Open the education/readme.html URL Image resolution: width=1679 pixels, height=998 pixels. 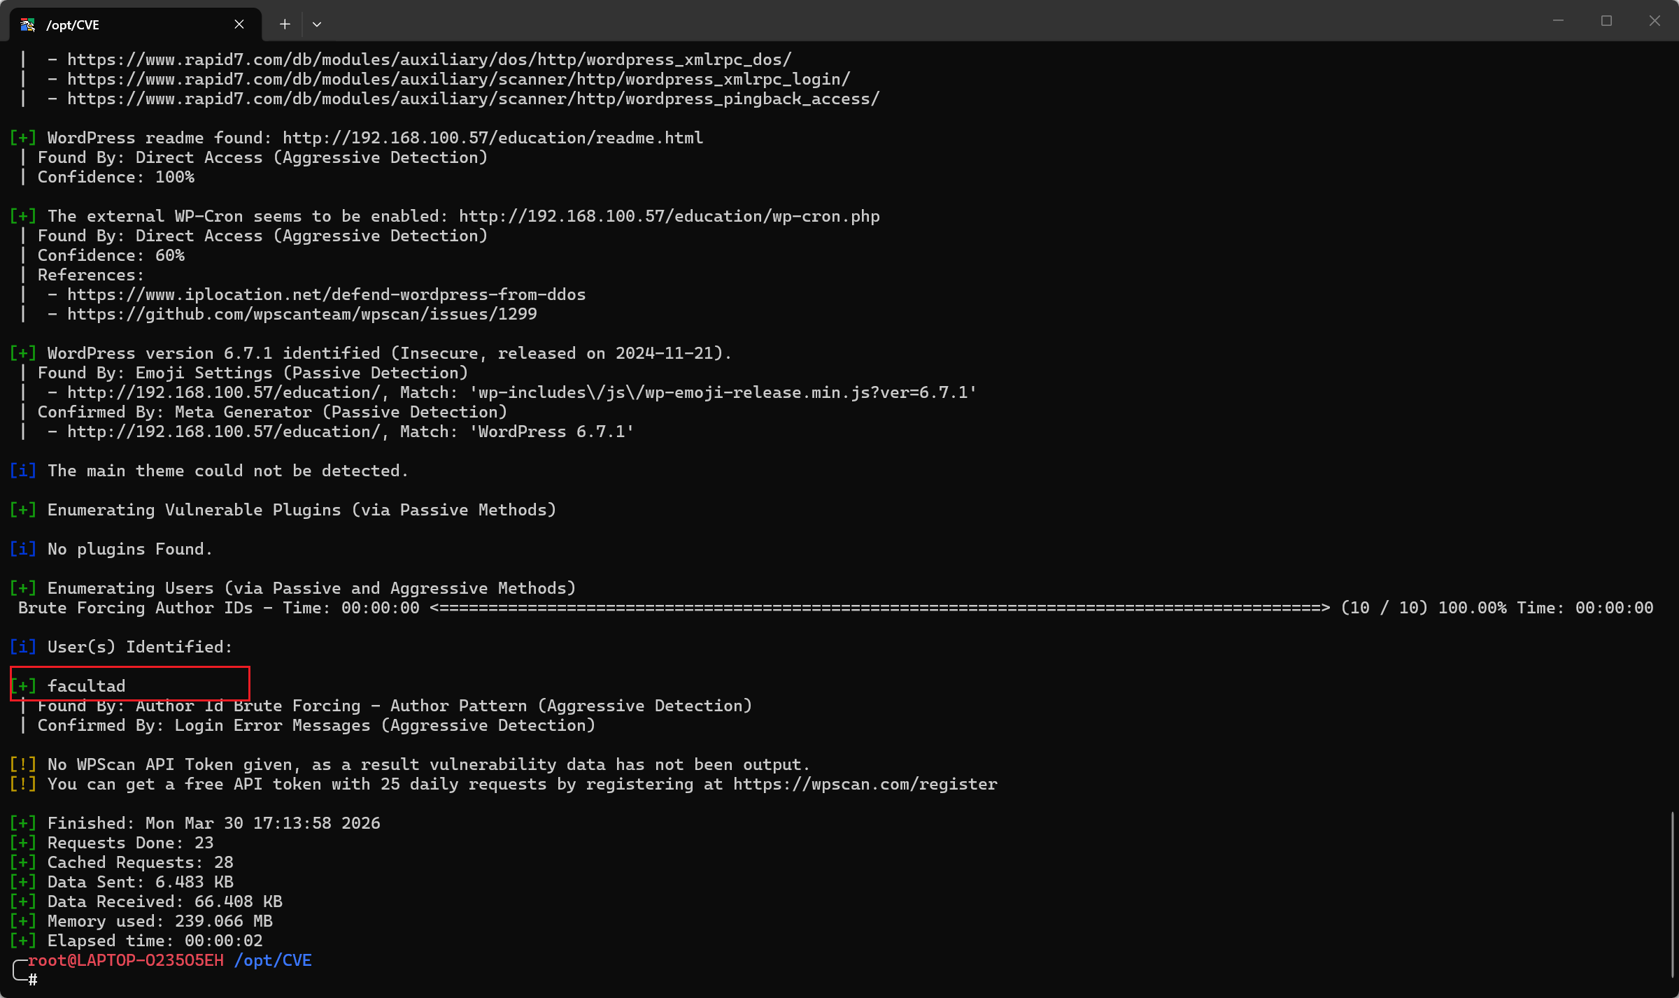pyautogui.click(x=493, y=138)
